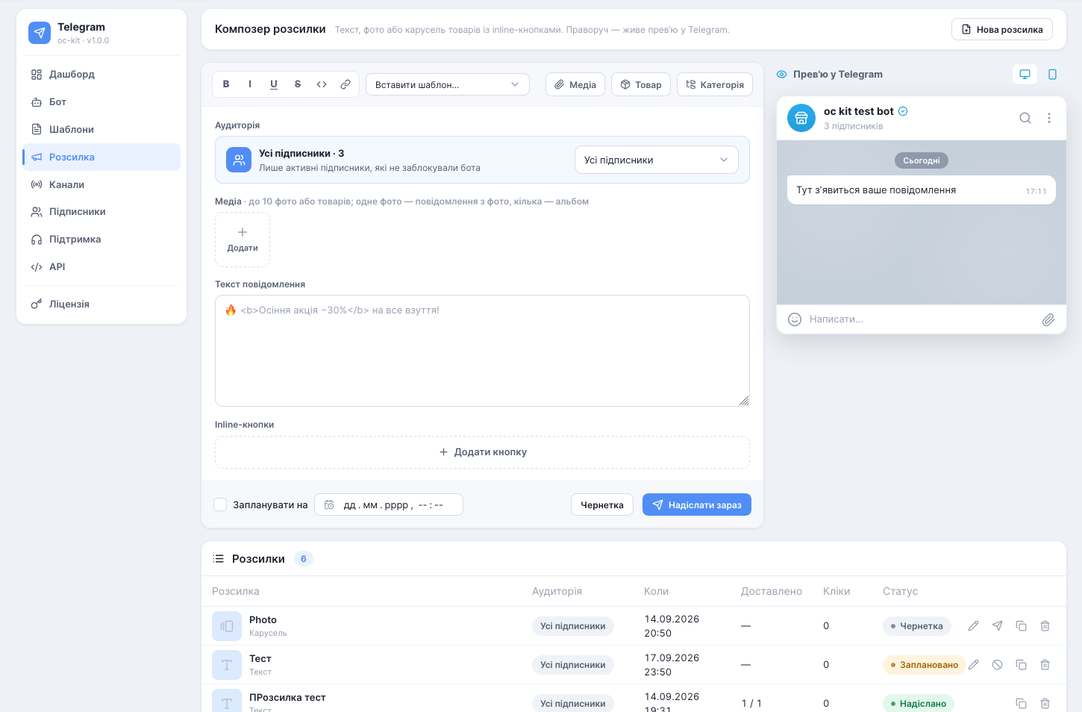Open the Дашборд sidebar section
This screenshot has height=712, width=1082.
pos(101,75)
